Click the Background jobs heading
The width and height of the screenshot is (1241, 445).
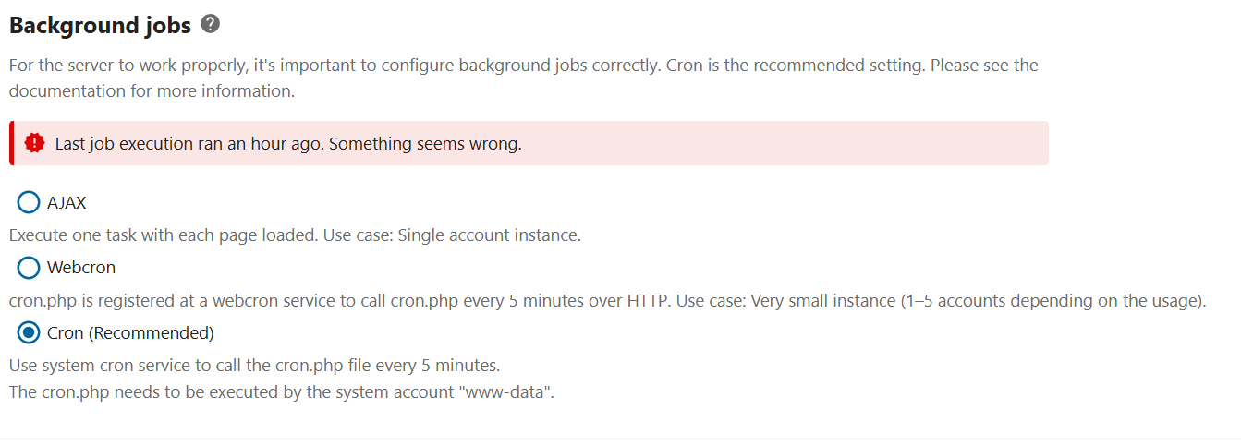[100, 26]
